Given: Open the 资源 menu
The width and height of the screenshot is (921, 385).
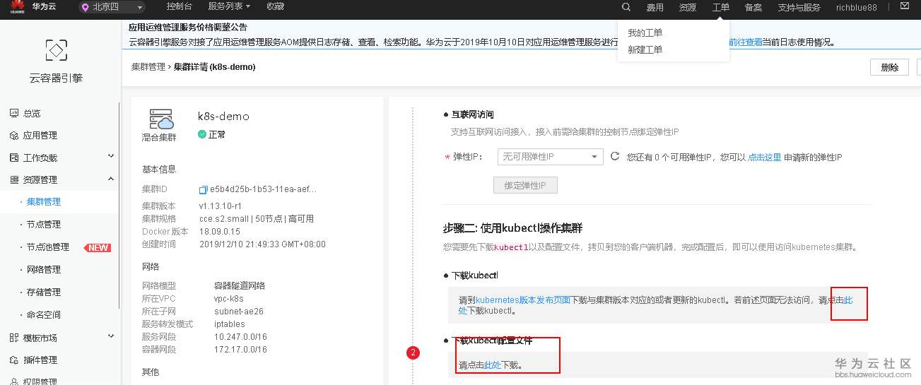Looking at the screenshot, I should click(x=688, y=7).
